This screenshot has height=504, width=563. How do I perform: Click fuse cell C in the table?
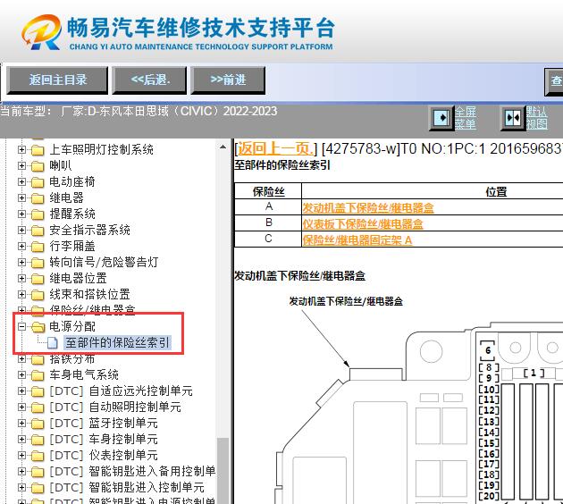click(x=268, y=239)
